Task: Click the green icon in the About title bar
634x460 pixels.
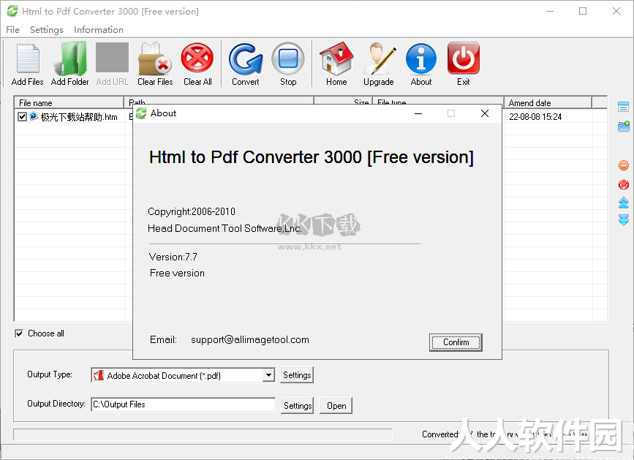Action: pyautogui.click(x=141, y=113)
